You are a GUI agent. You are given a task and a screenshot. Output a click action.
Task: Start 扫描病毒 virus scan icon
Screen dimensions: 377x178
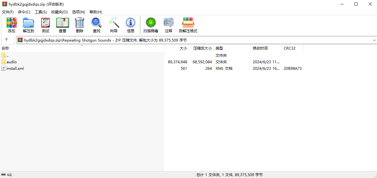point(151,25)
